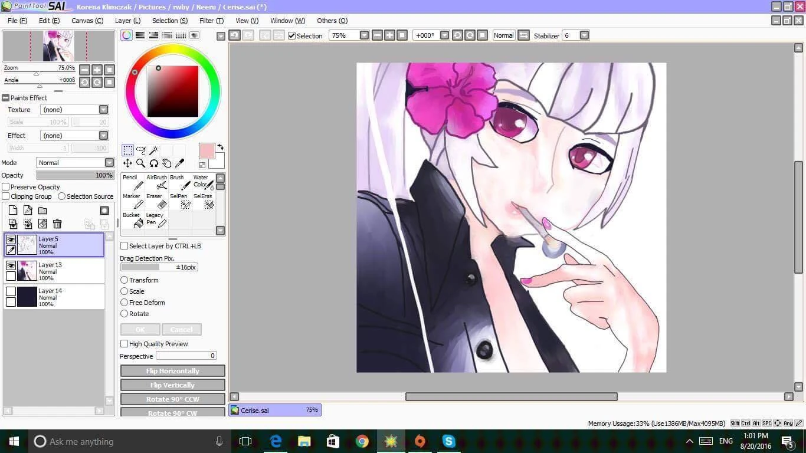Open the Effect dropdown
Image resolution: width=806 pixels, height=453 pixels.
pyautogui.click(x=104, y=136)
